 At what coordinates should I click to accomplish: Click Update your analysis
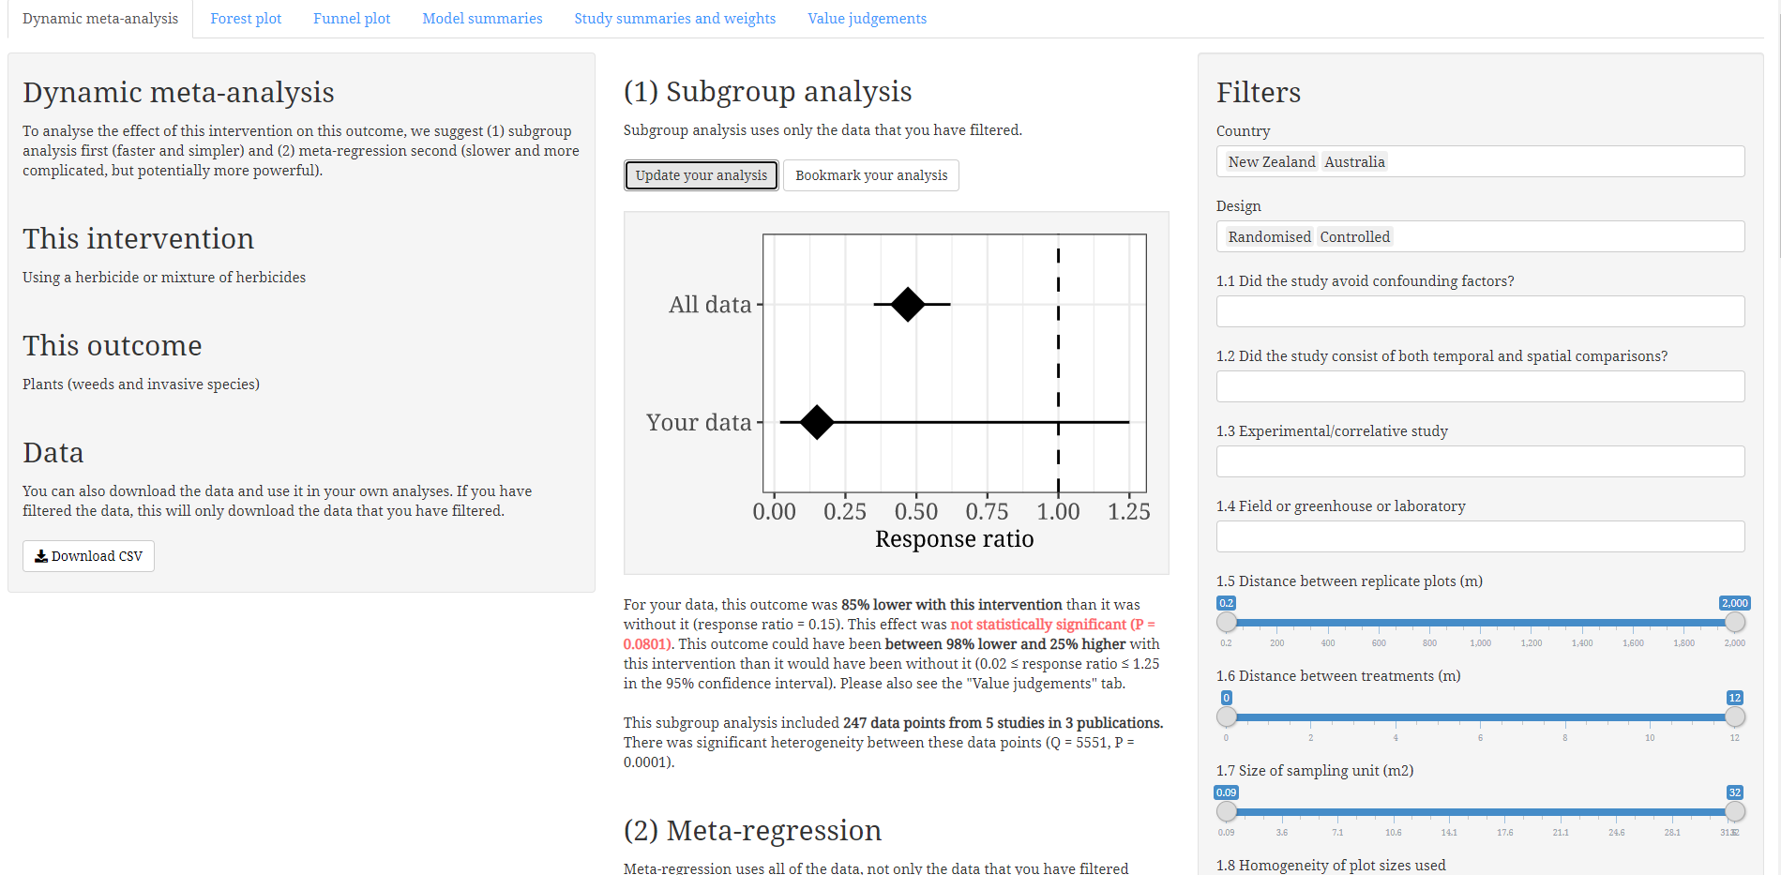(701, 174)
